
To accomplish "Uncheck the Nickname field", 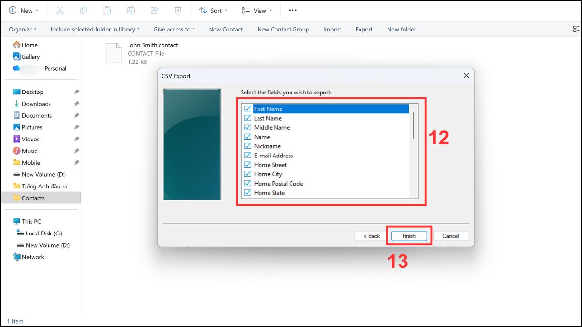I will (248, 146).
